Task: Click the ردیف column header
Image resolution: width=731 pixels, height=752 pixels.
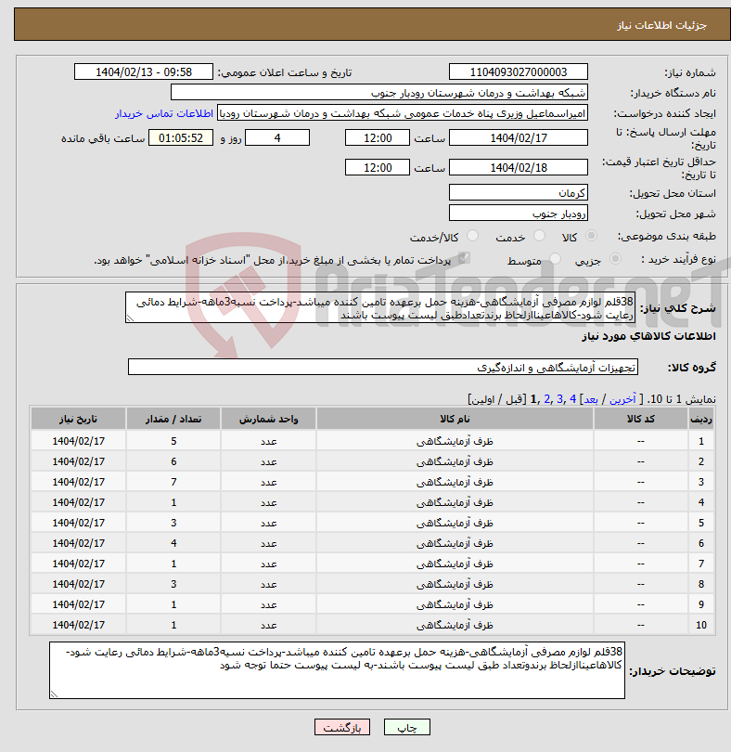Action: (x=700, y=419)
